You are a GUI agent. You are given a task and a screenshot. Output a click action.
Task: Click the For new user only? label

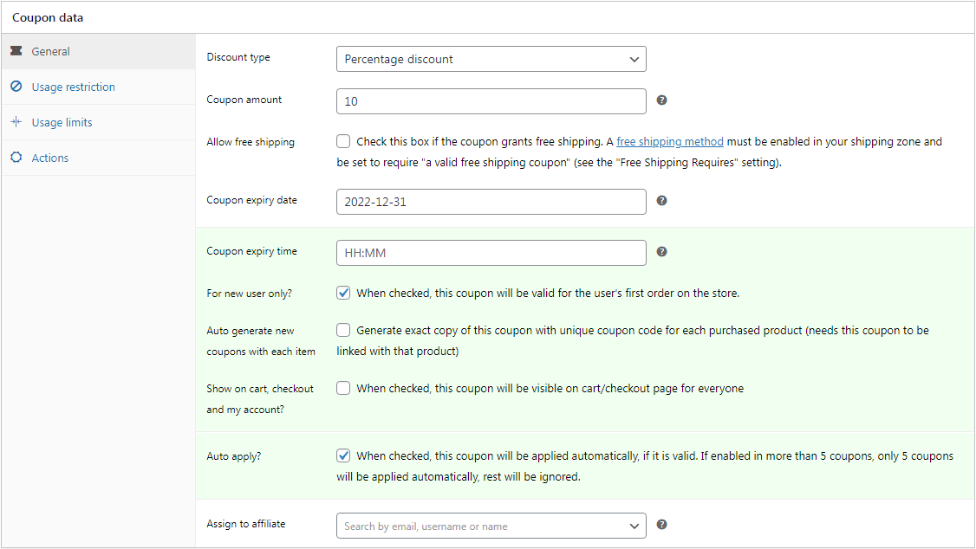click(x=249, y=294)
